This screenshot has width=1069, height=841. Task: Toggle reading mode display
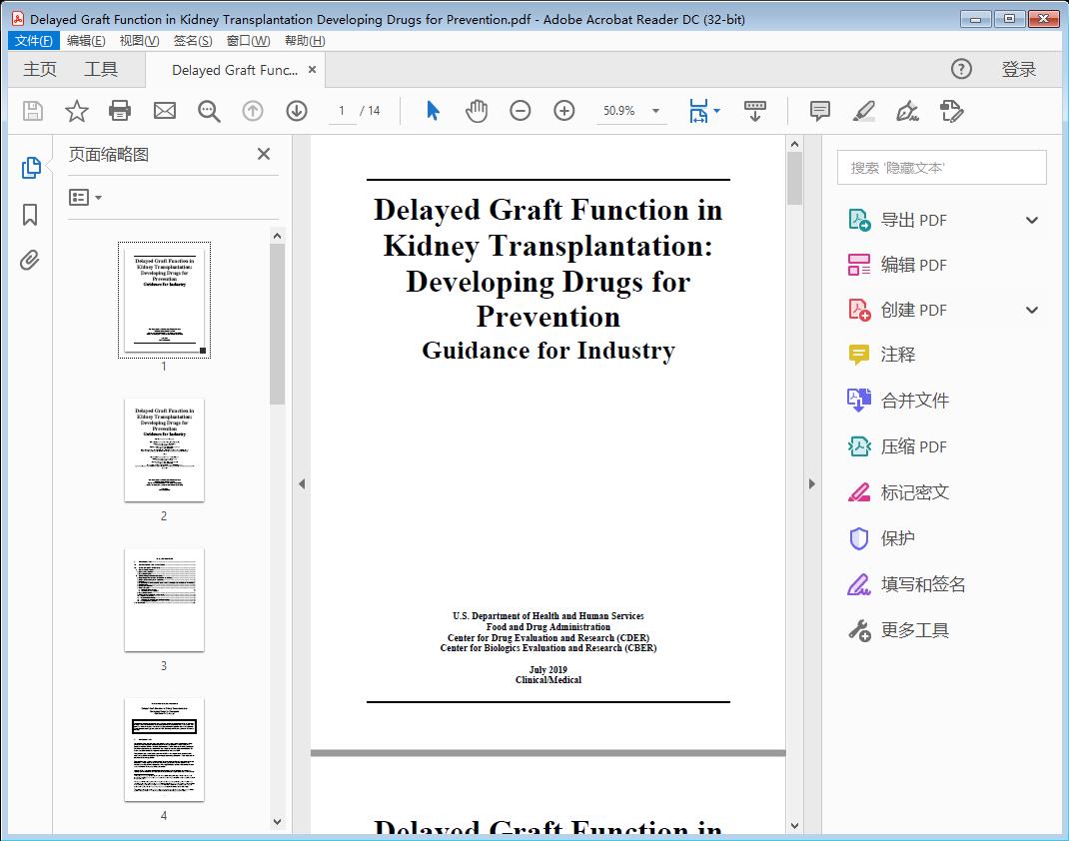click(x=754, y=111)
